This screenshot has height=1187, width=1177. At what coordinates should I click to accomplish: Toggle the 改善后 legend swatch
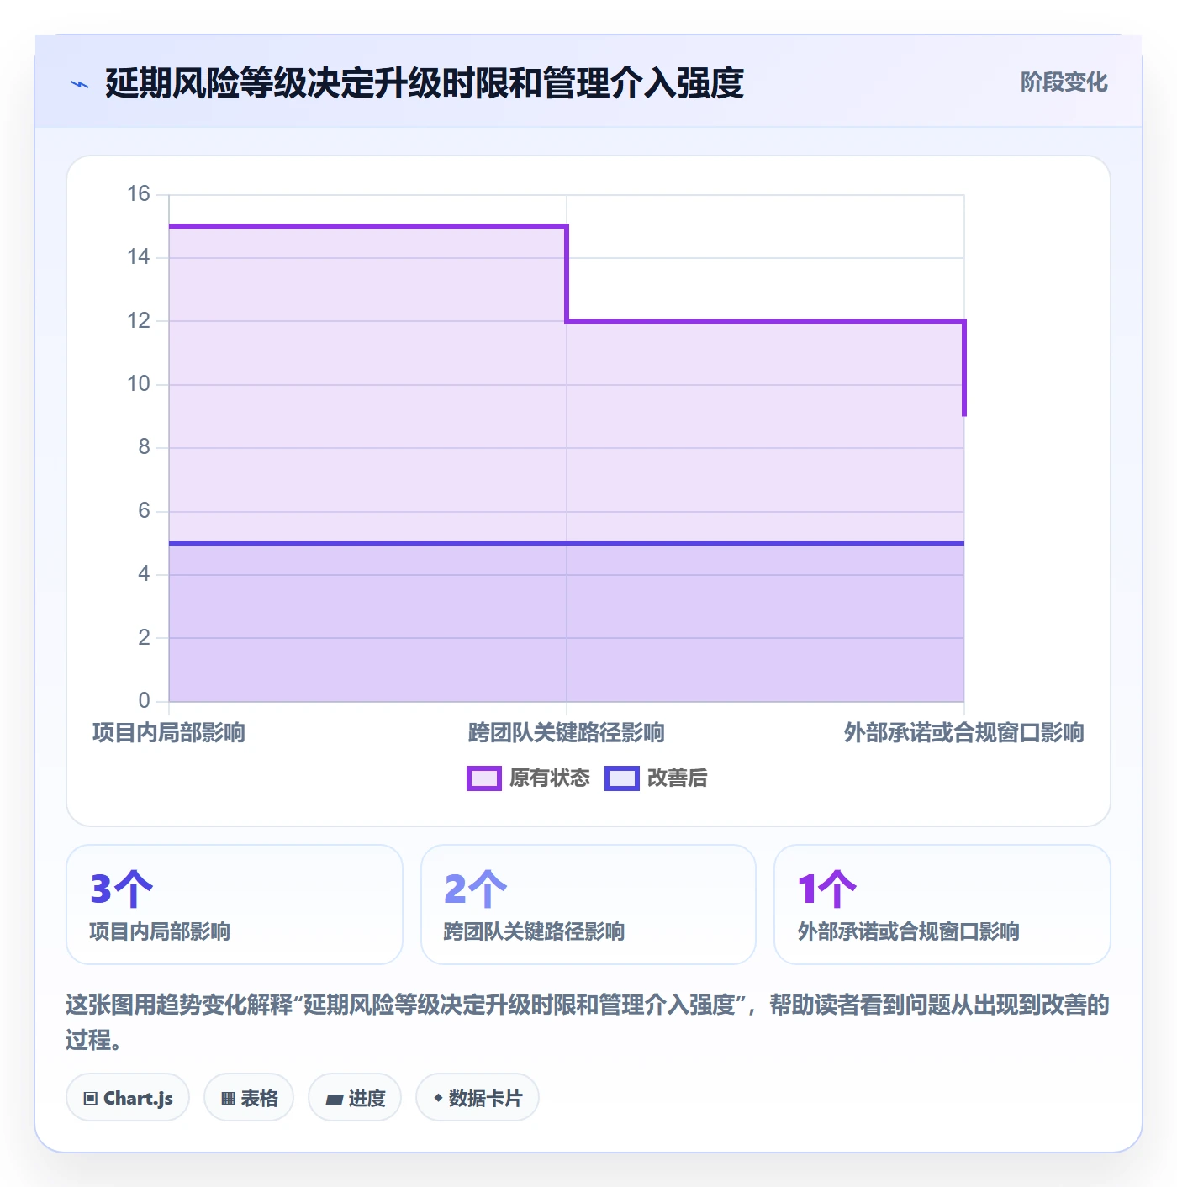click(x=622, y=778)
